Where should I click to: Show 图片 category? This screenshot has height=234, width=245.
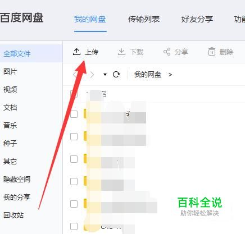click(x=10, y=71)
